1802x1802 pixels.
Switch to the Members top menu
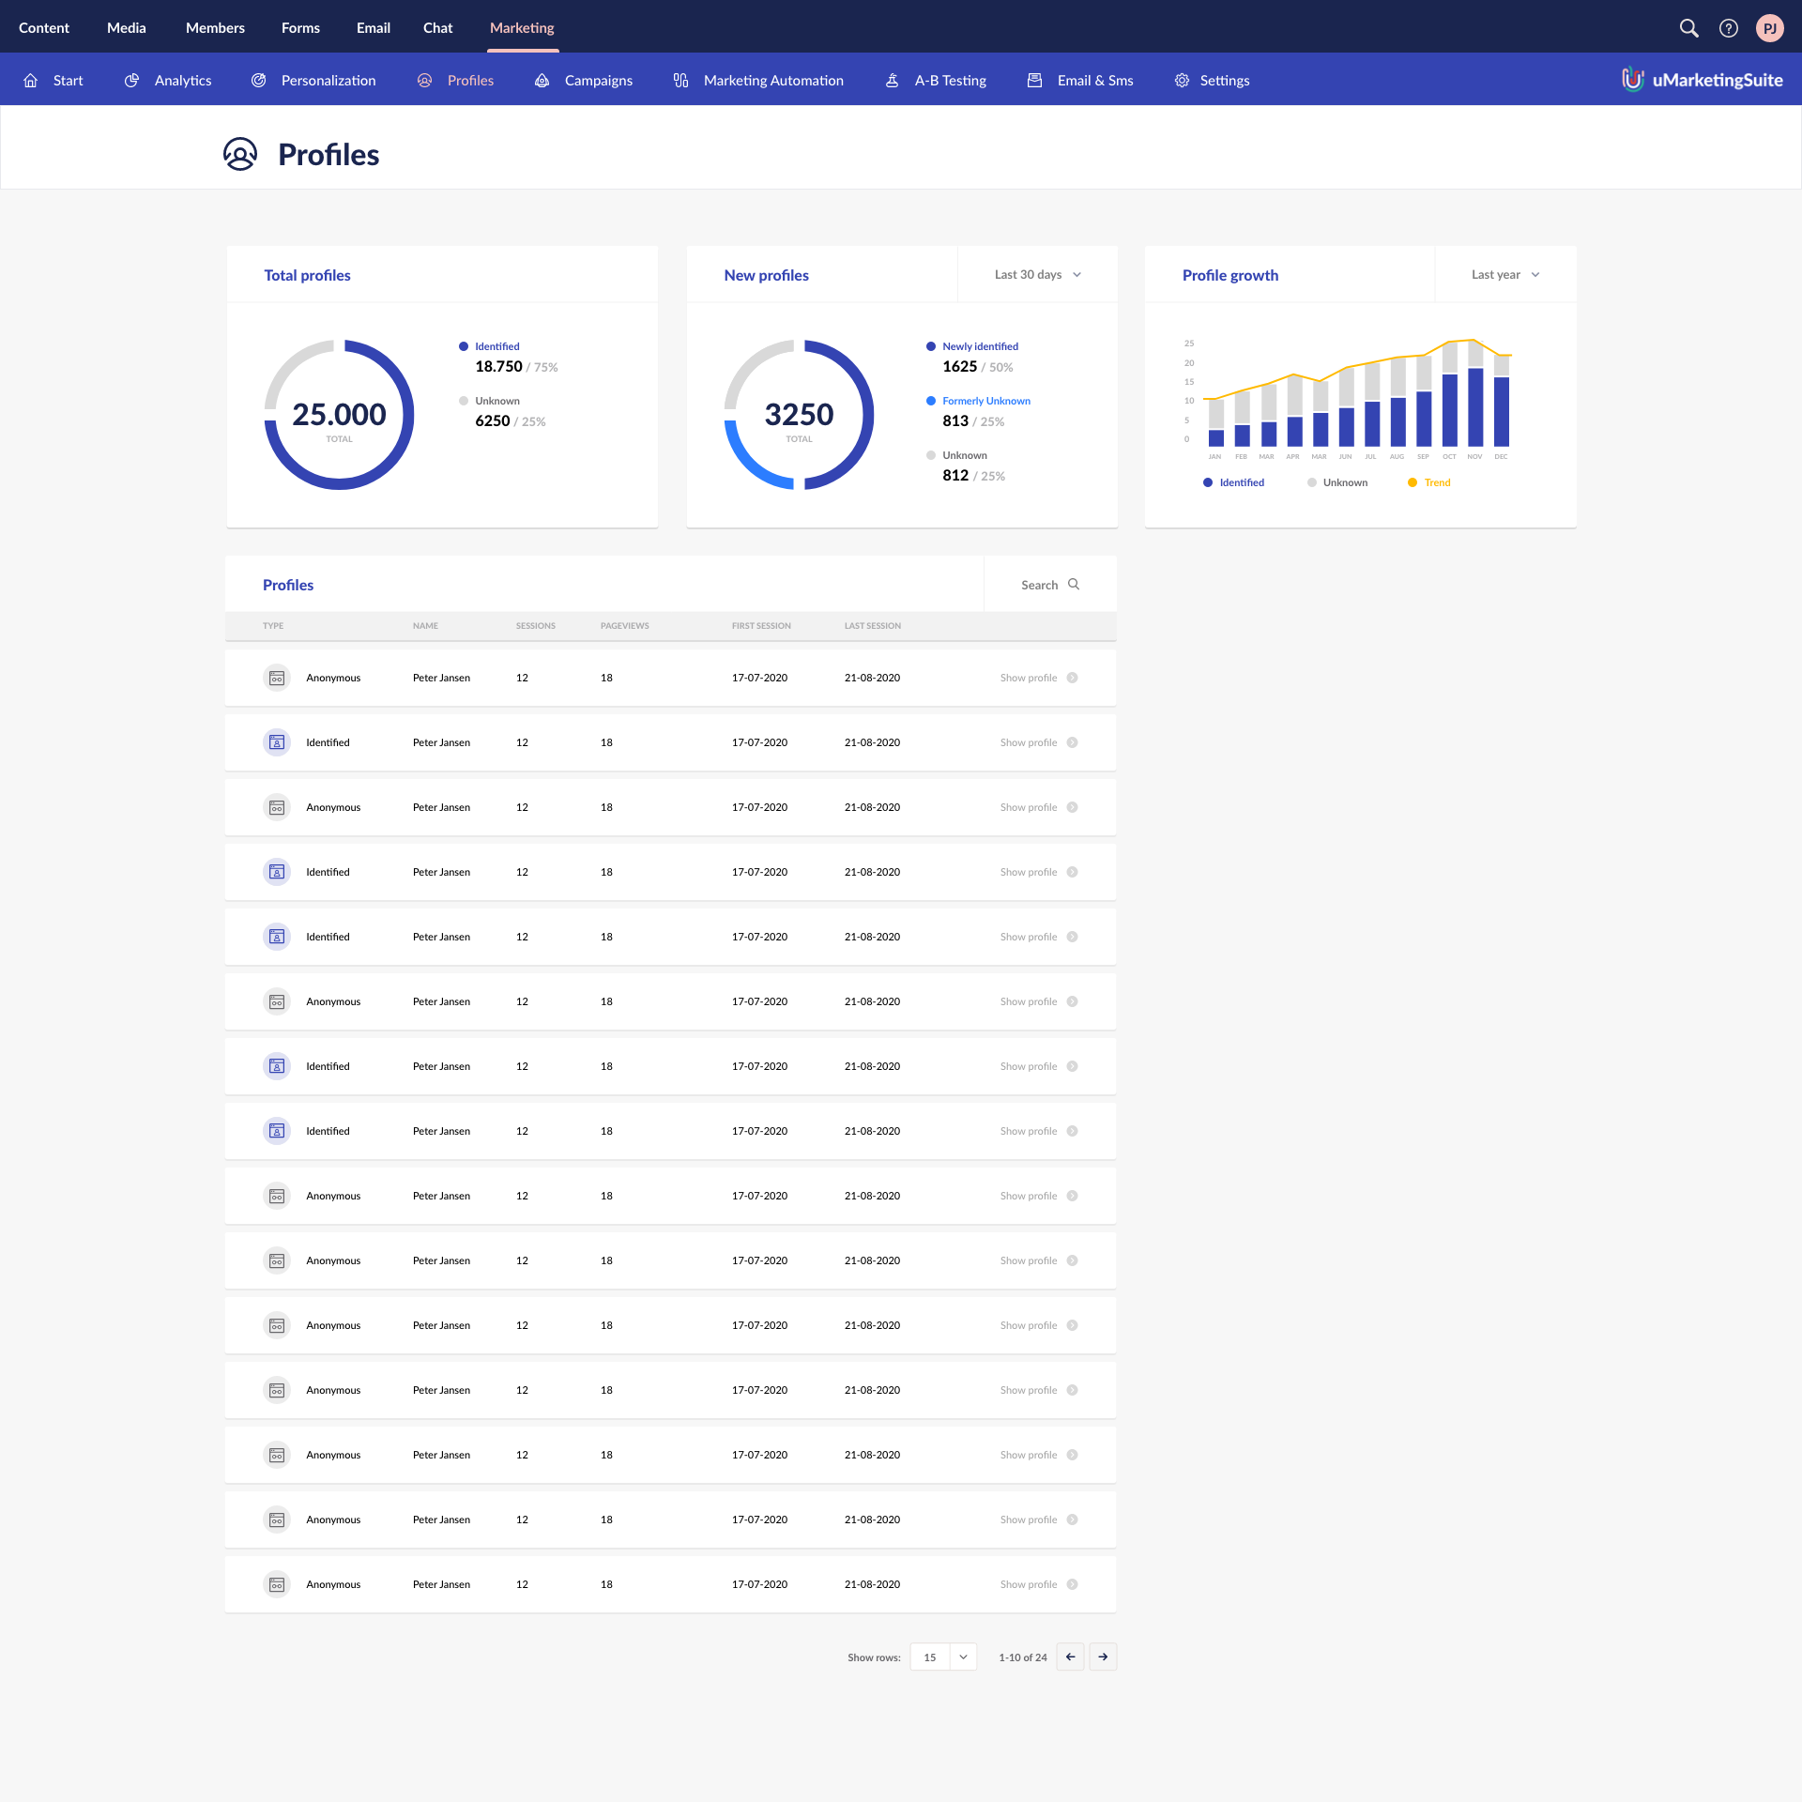[215, 28]
